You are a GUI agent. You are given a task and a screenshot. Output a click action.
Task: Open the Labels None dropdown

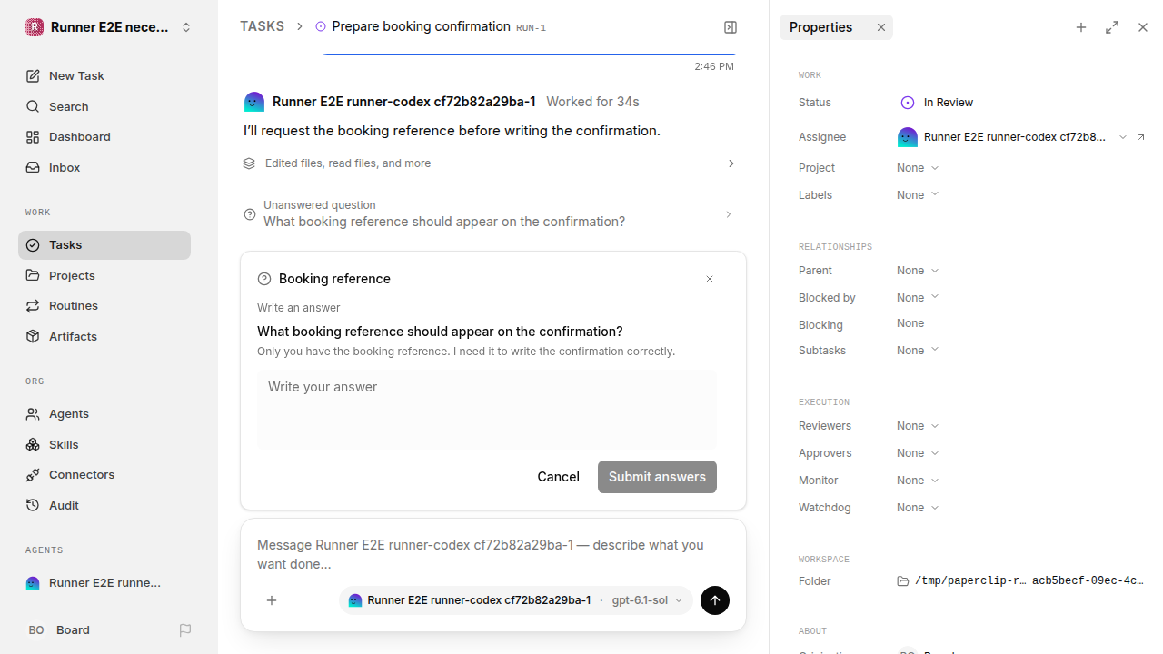[x=918, y=195]
